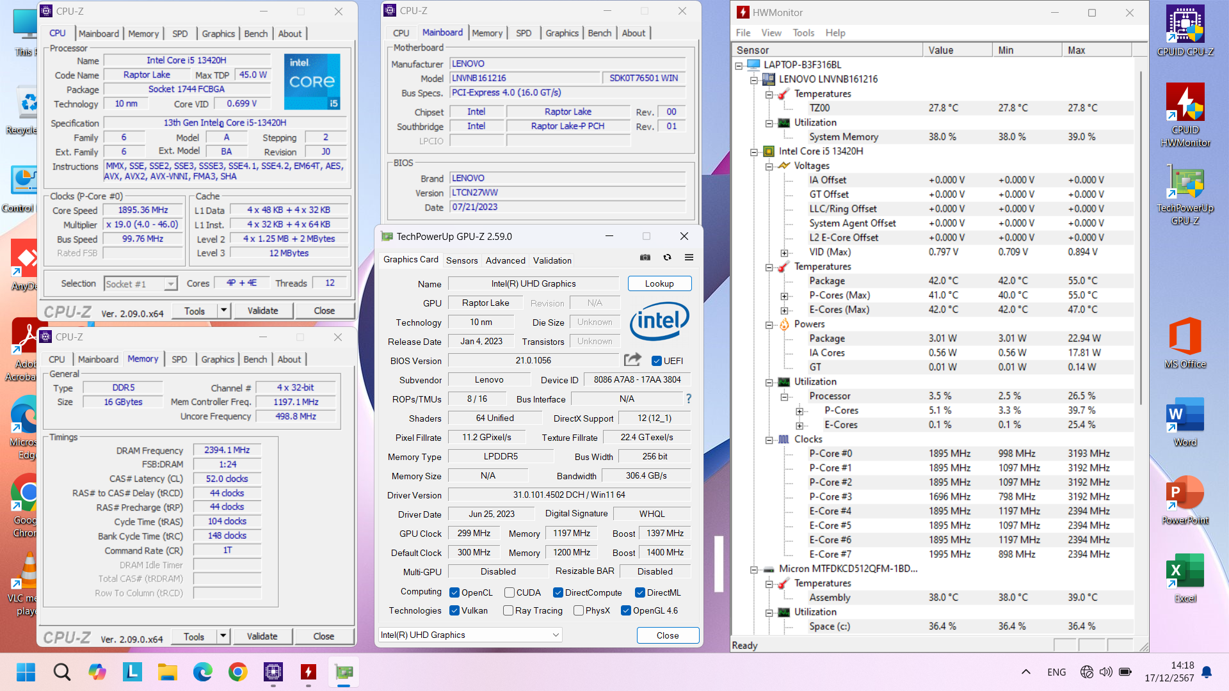1229x691 pixels.
Task: Expand the VID (Max) node in HWMonitor
Action: [x=784, y=253]
